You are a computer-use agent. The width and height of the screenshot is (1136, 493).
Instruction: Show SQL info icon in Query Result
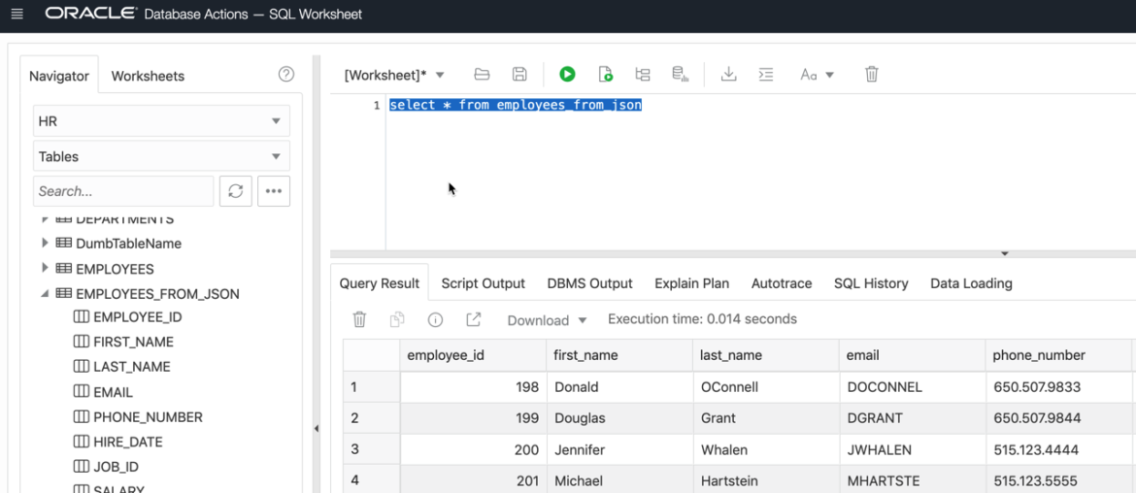pyautogui.click(x=435, y=320)
